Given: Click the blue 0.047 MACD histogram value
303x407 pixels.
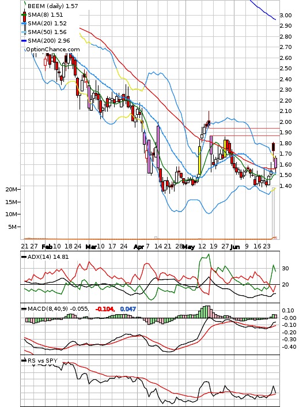Looking at the screenshot, I should click(x=128, y=309).
